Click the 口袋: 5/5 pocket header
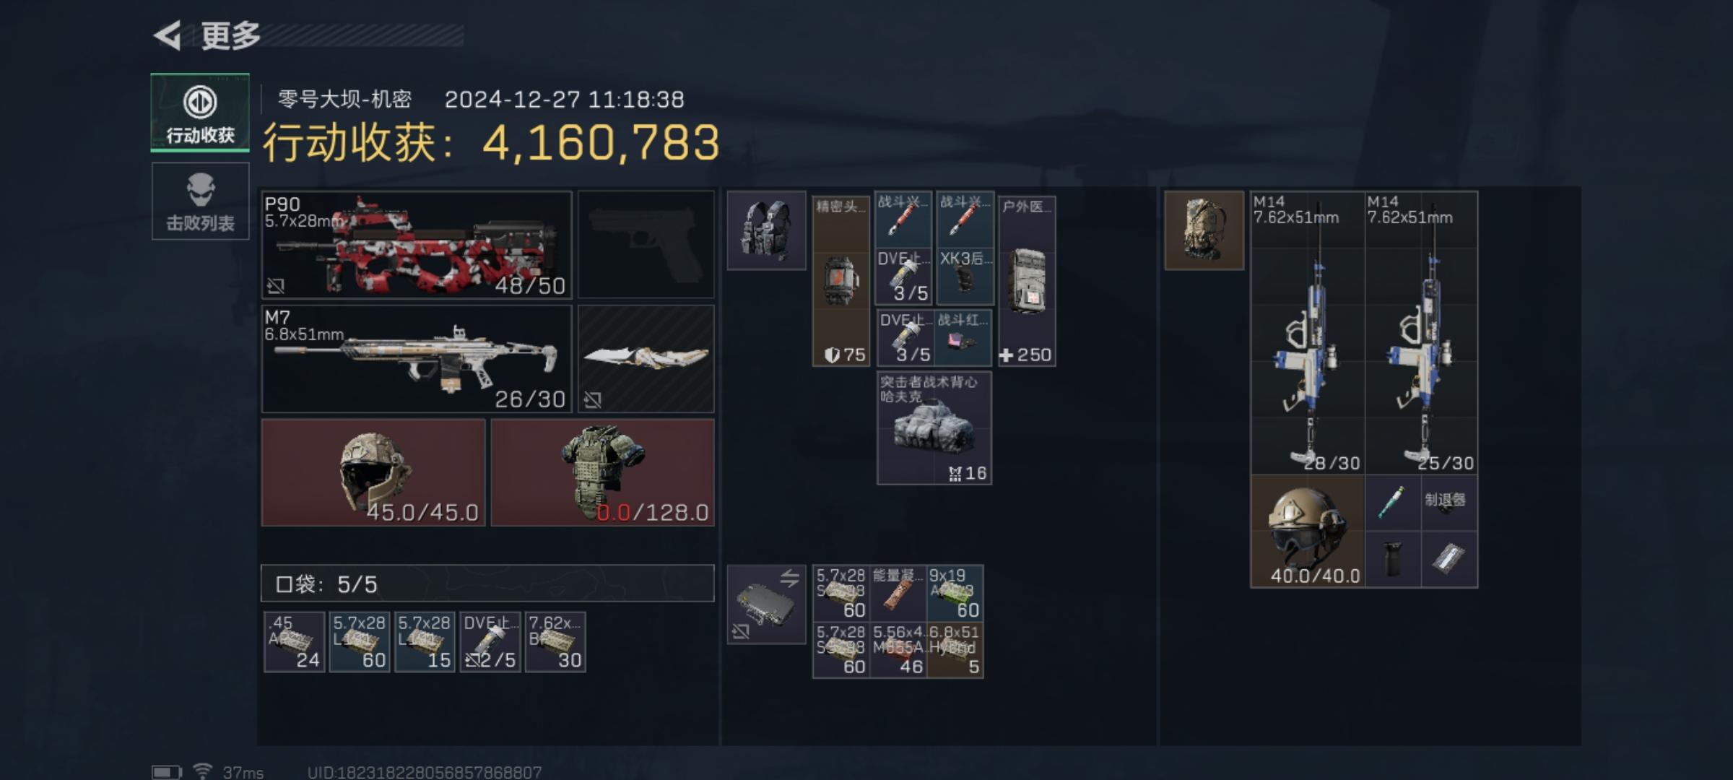The width and height of the screenshot is (1733, 780). coord(487,584)
